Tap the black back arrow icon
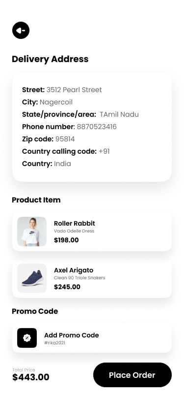 coord(21,31)
